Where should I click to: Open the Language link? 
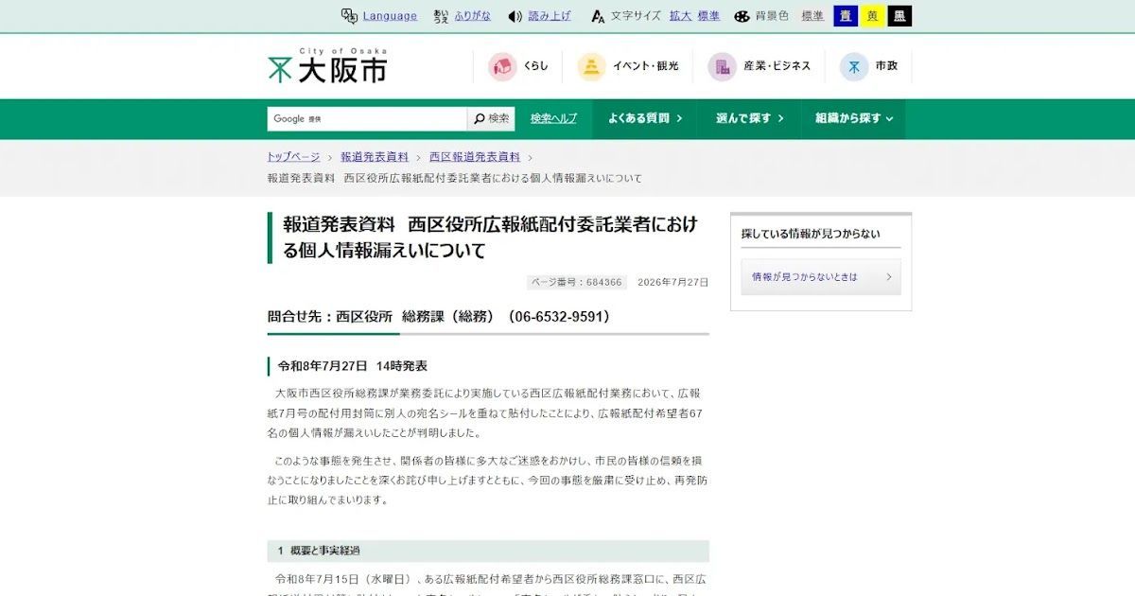(x=390, y=16)
